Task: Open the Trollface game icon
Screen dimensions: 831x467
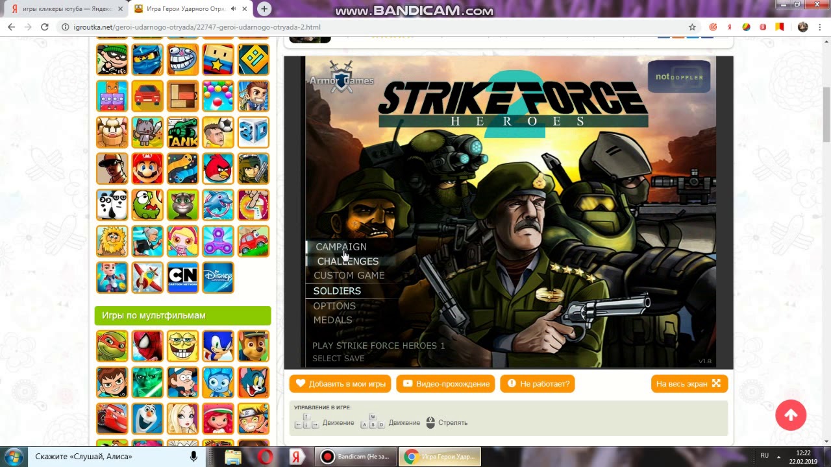Action: pyautogui.click(x=183, y=60)
